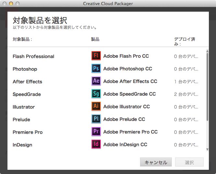
Task: Select the Photoshop target product label
Action: point(25,69)
